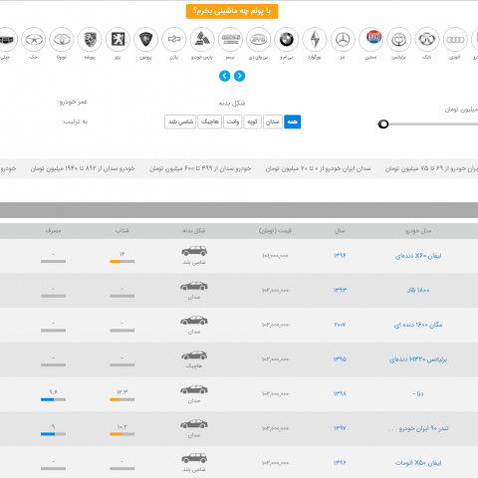Viewport: 478px width, 478px height.
Task: Click SUV car icon in Lifan X50 row
Action: [194, 458]
